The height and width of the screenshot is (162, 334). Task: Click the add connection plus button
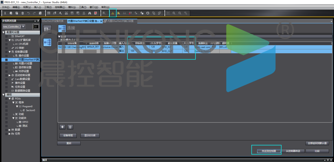tap(62, 127)
